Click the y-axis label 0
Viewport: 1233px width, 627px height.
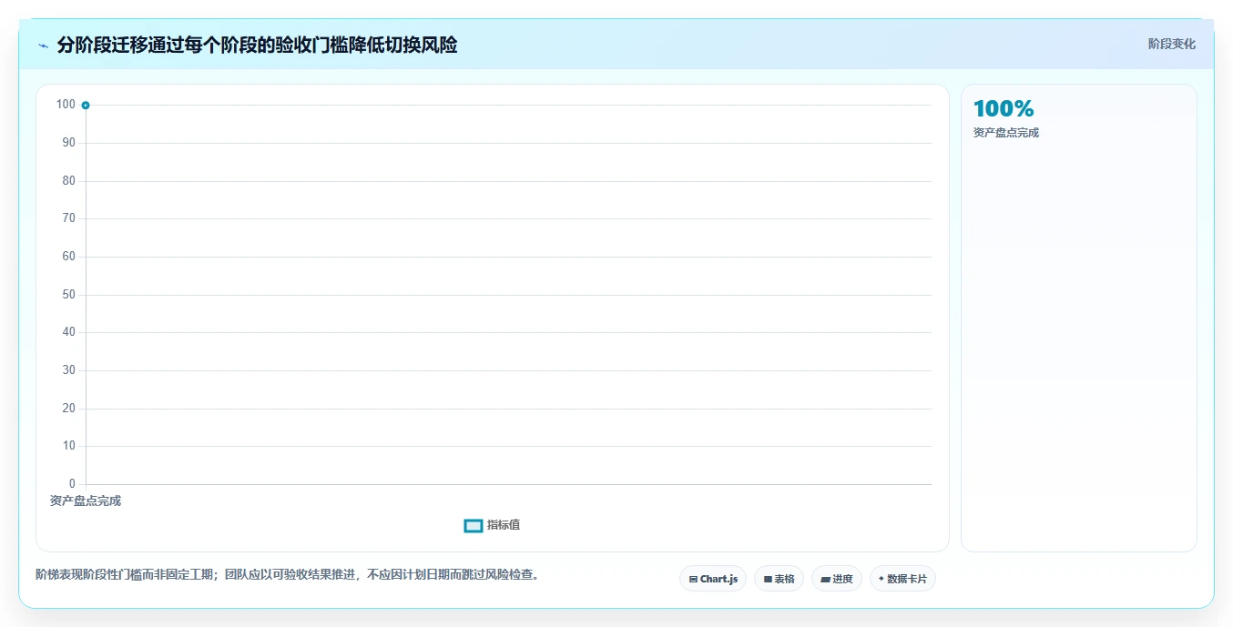point(72,484)
